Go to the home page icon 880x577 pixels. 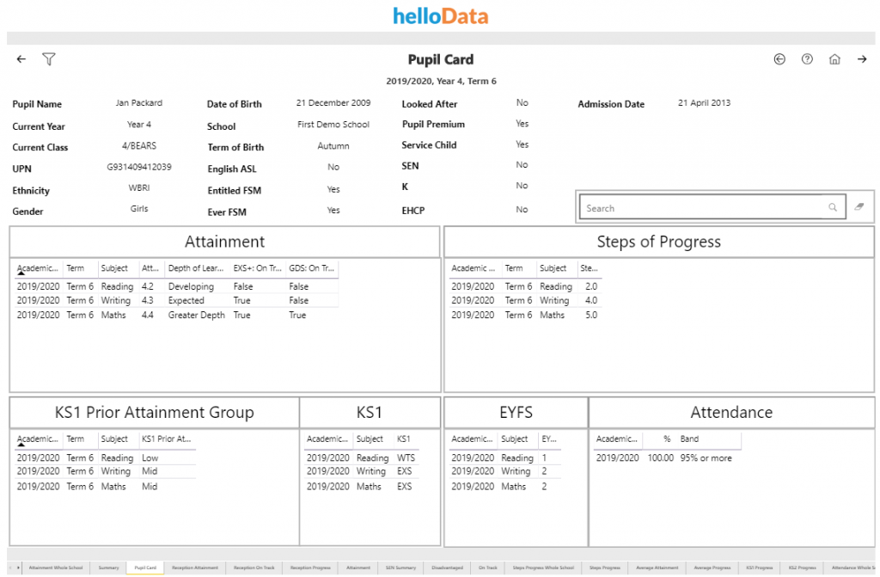tap(834, 59)
